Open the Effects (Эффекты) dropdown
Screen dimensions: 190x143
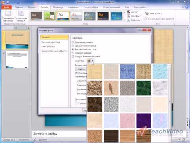[135, 20]
